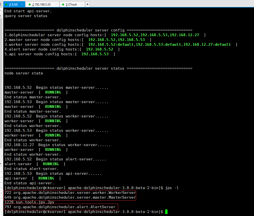Screen dimensions: 254x216
Task: Click '192.168.12.27 Begin status worker-server' line
Action: pos(58,145)
